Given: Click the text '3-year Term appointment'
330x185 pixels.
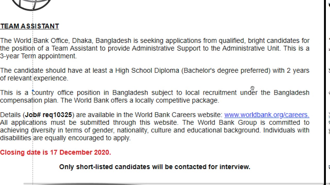Looking at the screenshot, I should coord(38,56).
